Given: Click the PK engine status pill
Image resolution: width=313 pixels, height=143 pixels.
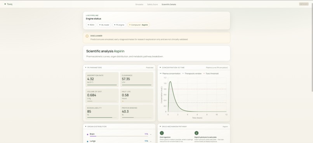Looking at the screenshot, I should [119, 25].
